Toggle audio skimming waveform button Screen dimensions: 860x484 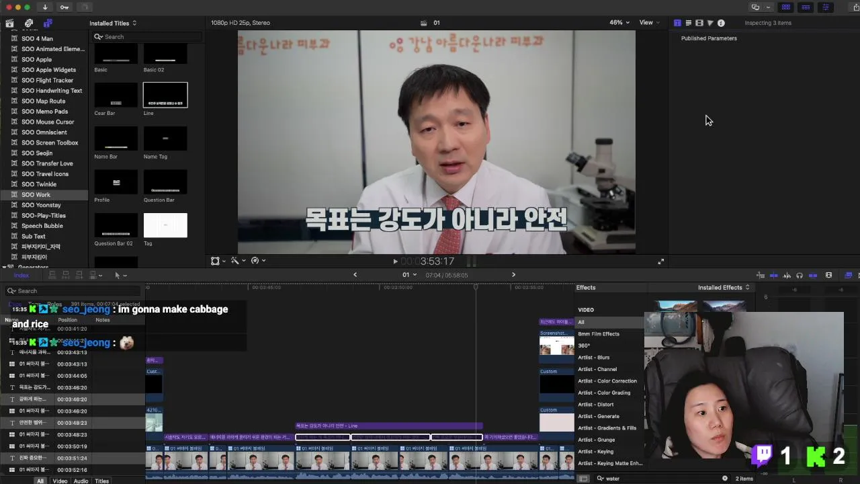pos(787,275)
